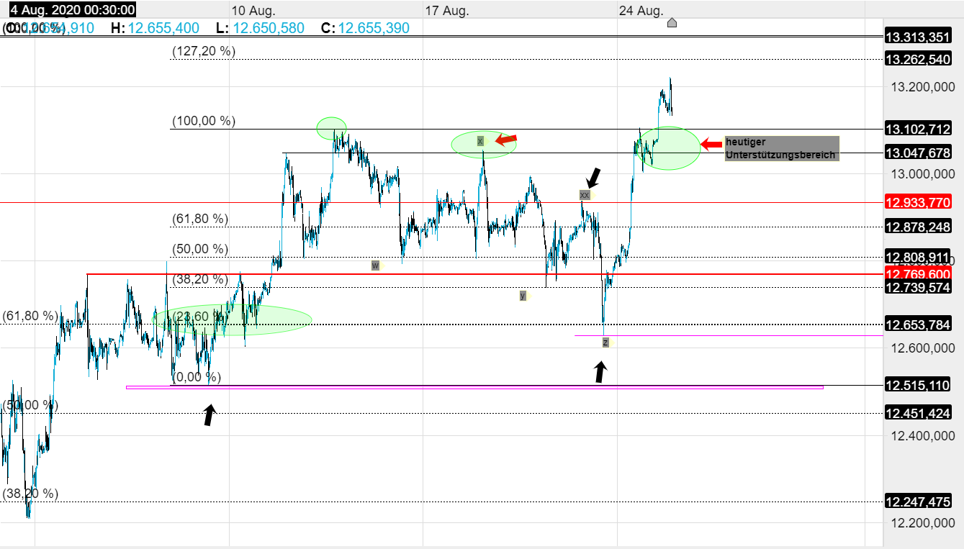Select the (61,80 %) label on the 12.653,784 line
Screen dimensions: 964x549
[30, 315]
